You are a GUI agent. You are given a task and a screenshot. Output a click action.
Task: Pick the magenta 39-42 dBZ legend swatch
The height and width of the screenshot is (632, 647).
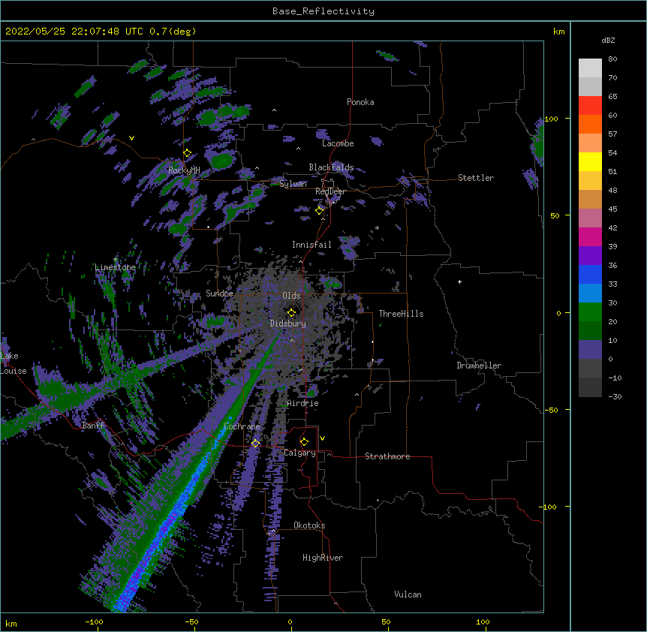click(590, 236)
